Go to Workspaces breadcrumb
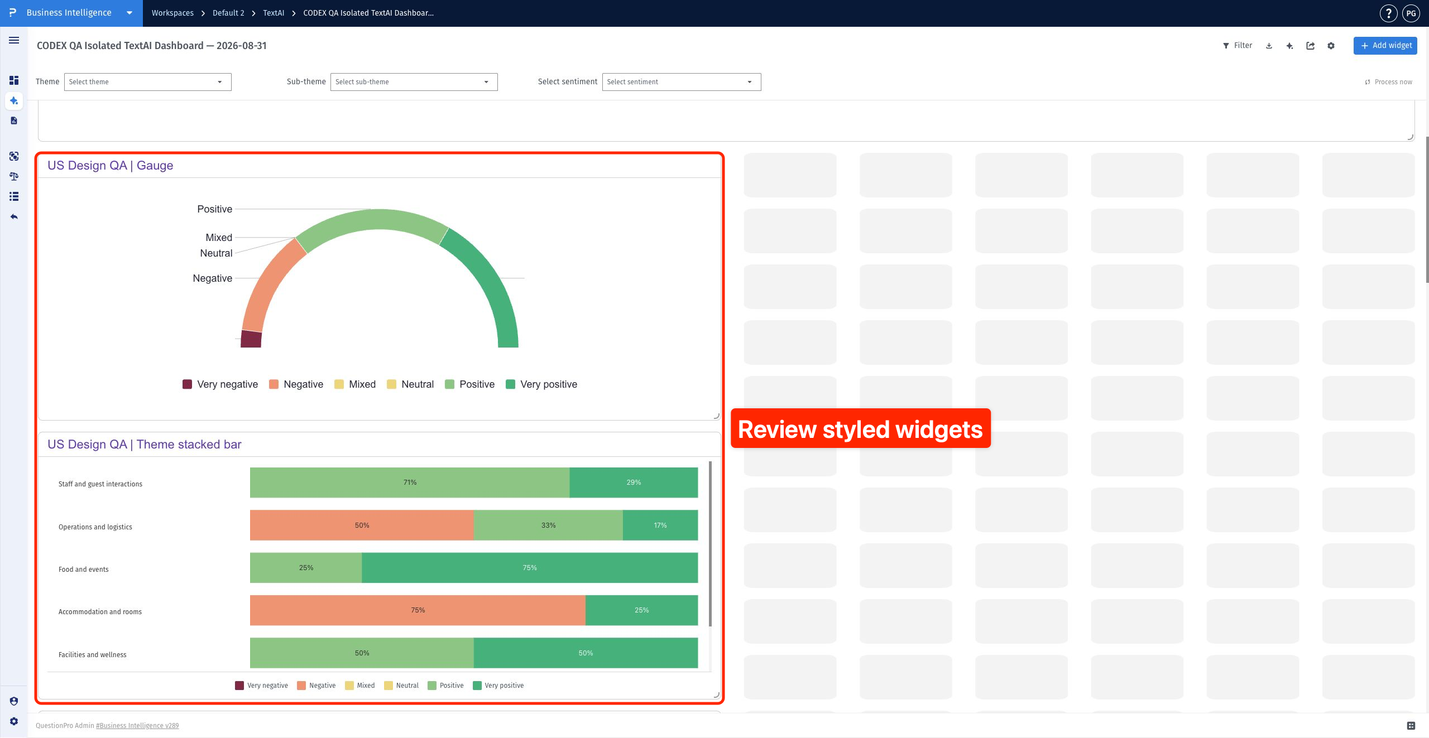Screen dimensions: 1429x738 (172, 13)
